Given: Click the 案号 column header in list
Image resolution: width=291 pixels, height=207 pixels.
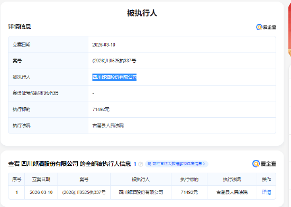Looking at the screenshot, I should (84, 180).
